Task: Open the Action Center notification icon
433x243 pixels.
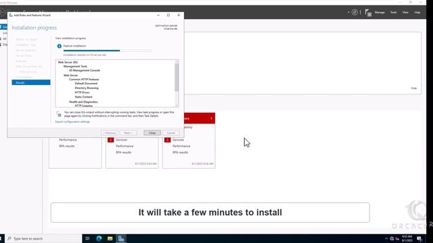Action: tap(419, 238)
